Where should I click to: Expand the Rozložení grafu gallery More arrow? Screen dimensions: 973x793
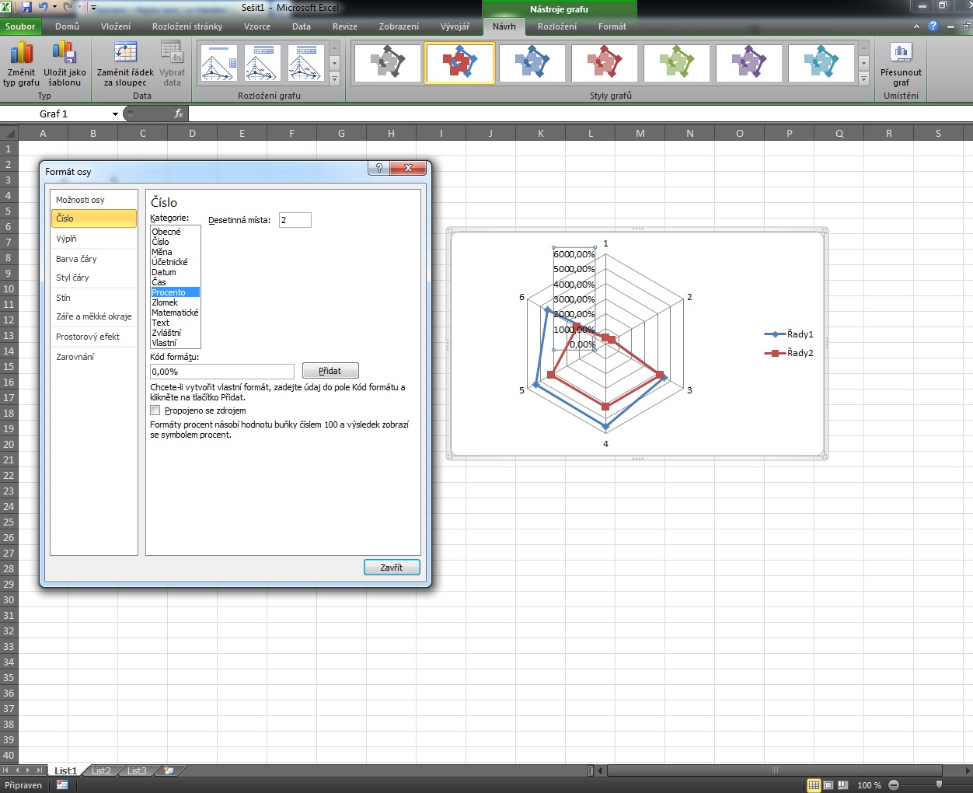[334, 79]
